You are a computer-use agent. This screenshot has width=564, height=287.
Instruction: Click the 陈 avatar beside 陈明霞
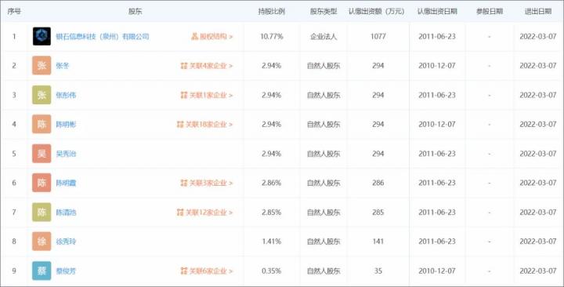pyautogui.click(x=42, y=183)
